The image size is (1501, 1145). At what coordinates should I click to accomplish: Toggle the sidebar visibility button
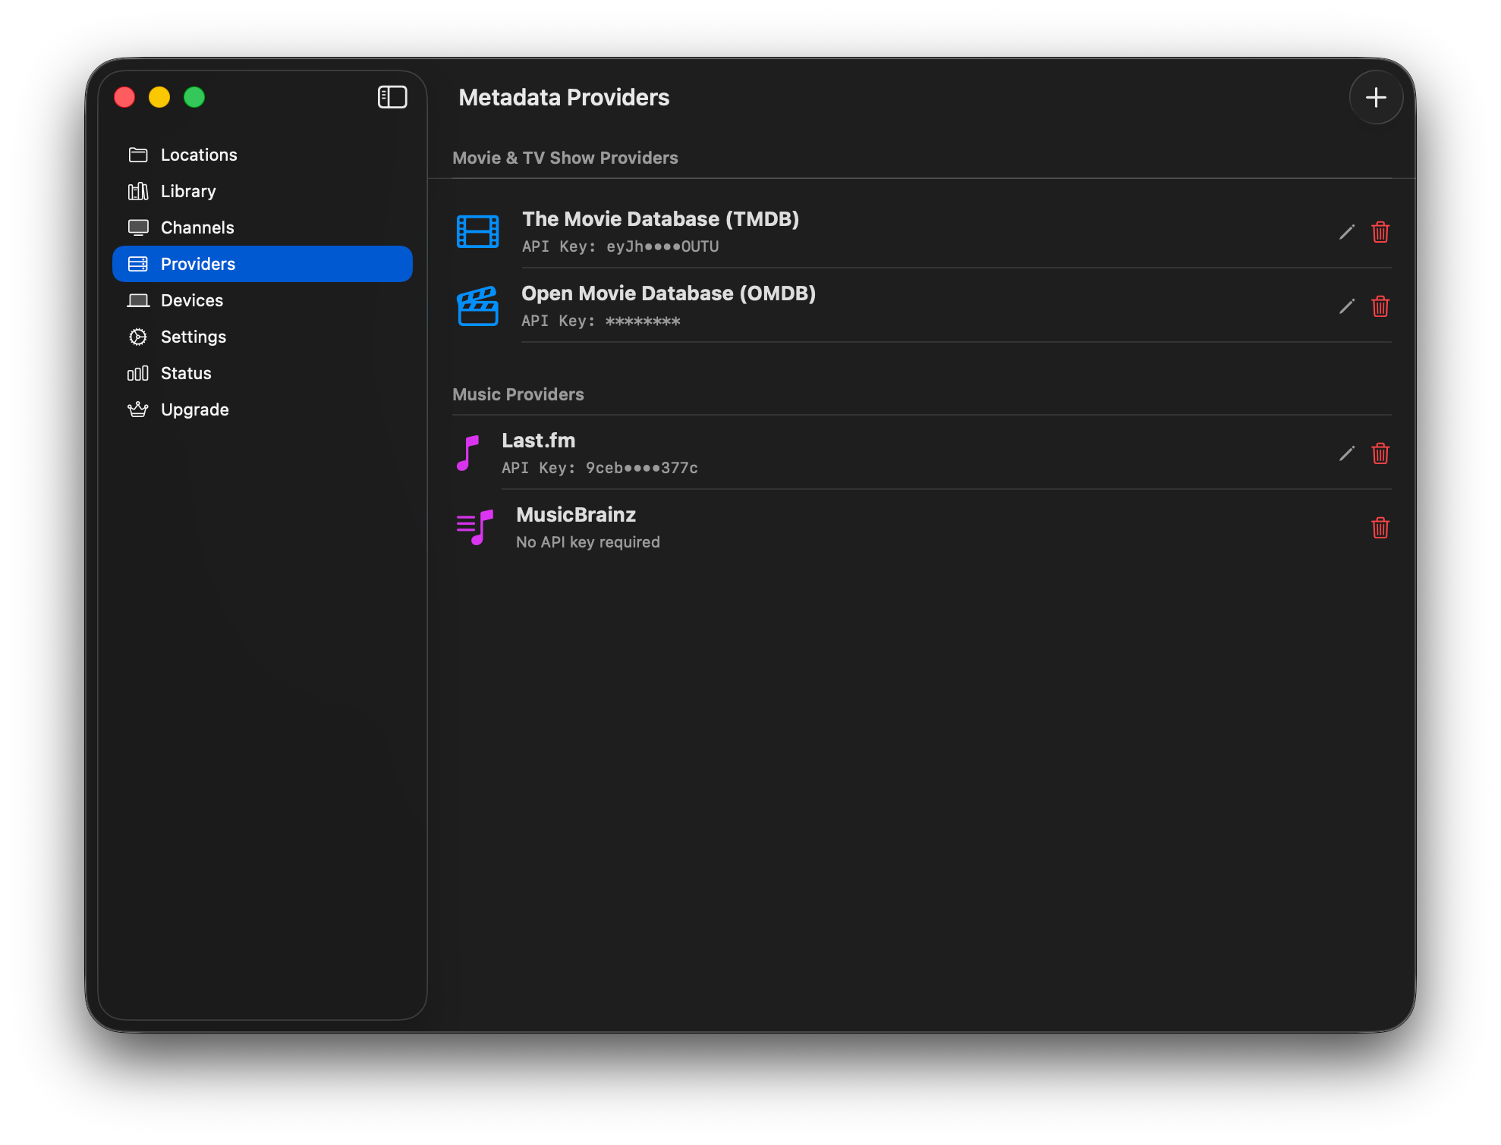point(392,97)
